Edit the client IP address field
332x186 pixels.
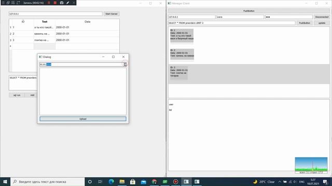click(x=191, y=17)
